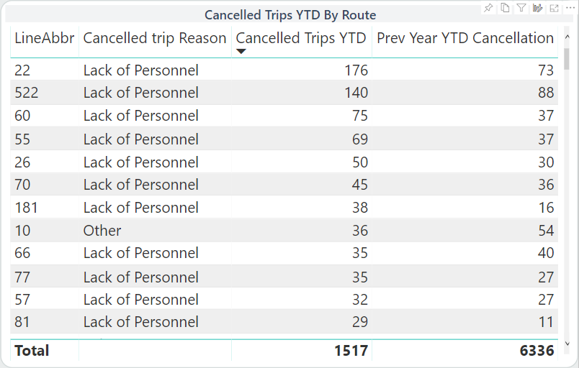Sort by the LineAbbr column header
This screenshot has height=368, width=579.
(44, 39)
